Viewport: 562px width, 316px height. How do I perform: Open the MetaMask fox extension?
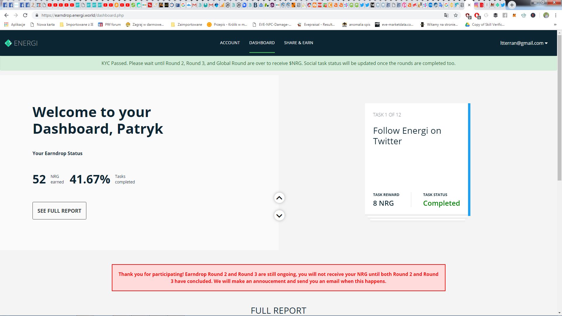(x=514, y=15)
